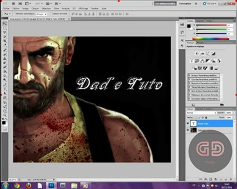Viewport: 237px width, 189px height.
Task: Add a Black & White adjustment icon
Action: coord(208,61)
